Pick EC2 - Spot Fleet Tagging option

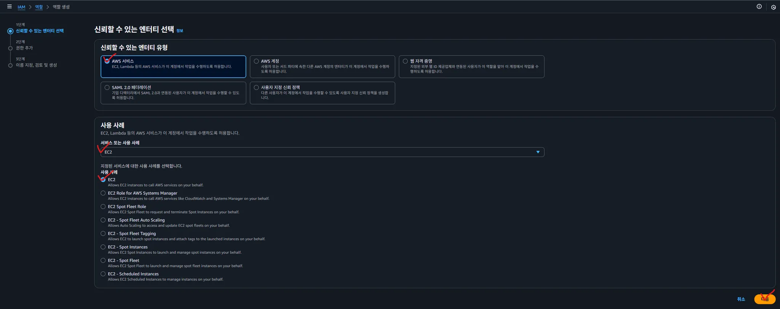(103, 234)
